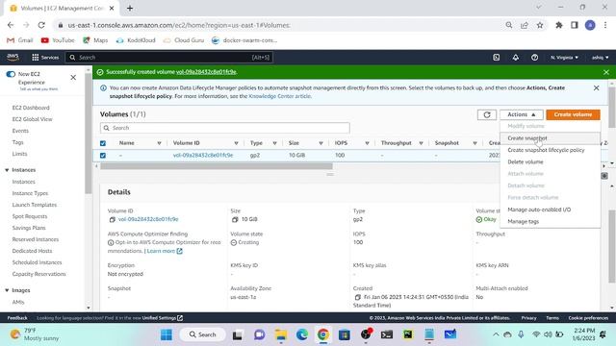Sort by the Type column arrow
Screen dimensions: 616x346
point(274,143)
